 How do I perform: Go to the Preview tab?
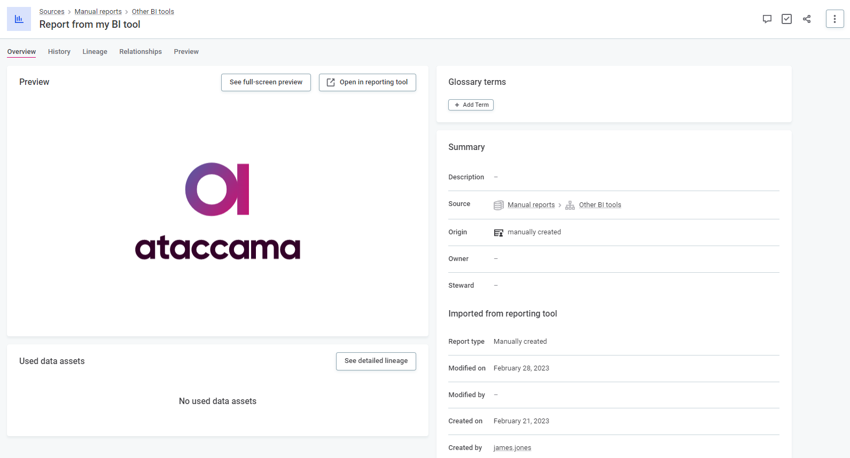[x=186, y=52]
